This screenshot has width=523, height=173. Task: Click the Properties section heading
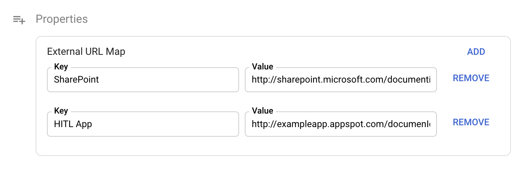point(62,19)
